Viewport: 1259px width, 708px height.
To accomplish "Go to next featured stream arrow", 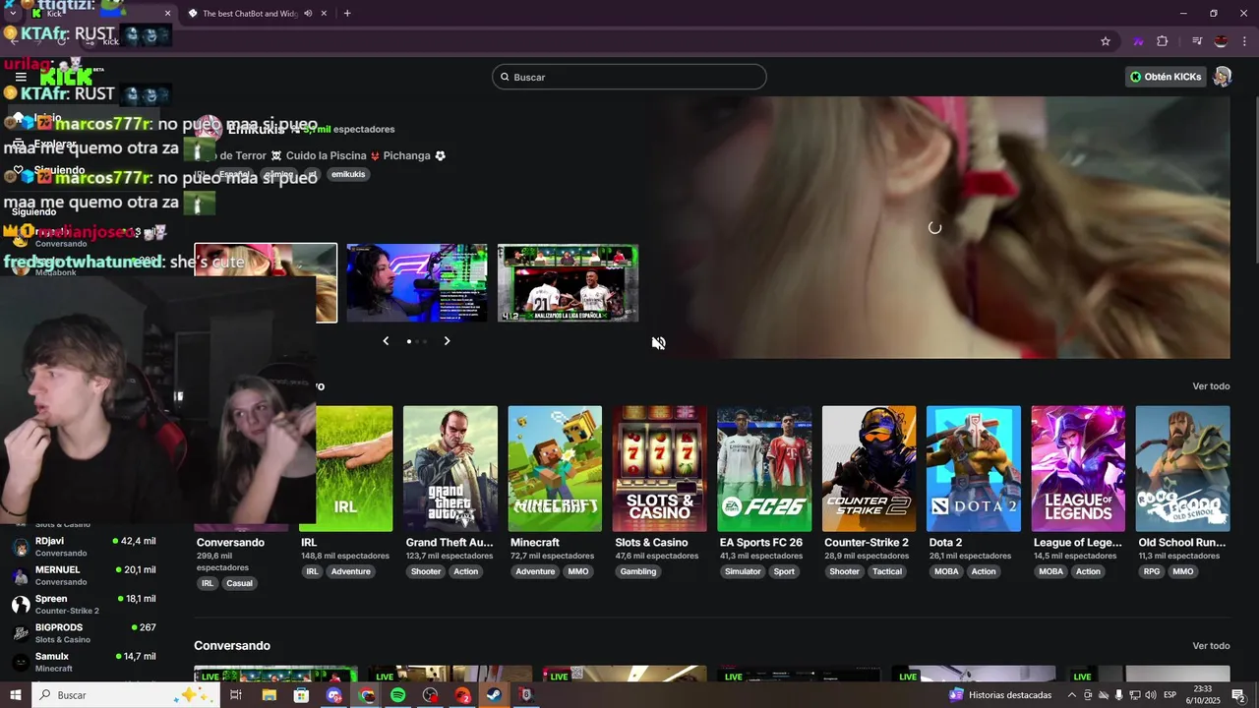I will [x=447, y=341].
